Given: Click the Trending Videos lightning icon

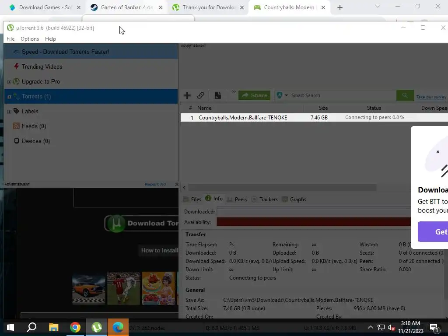Looking at the screenshot, I should [16, 66].
